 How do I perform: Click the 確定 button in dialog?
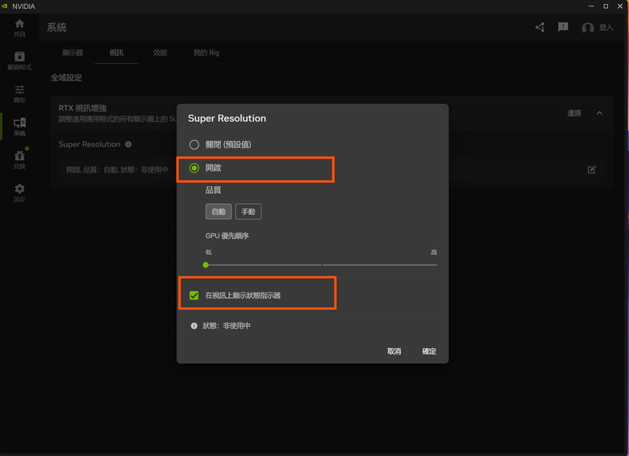coord(429,351)
